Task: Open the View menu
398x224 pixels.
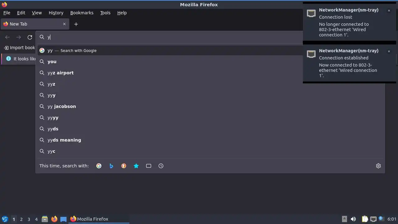Action: point(37,13)
